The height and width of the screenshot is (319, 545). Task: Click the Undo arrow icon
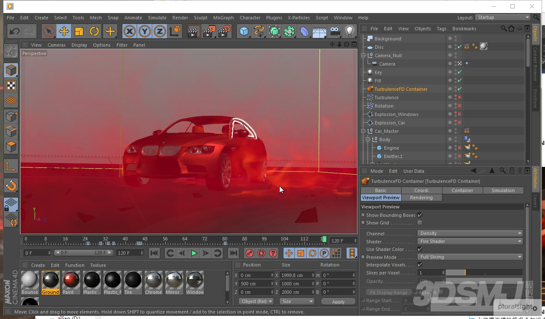(15, 31)
